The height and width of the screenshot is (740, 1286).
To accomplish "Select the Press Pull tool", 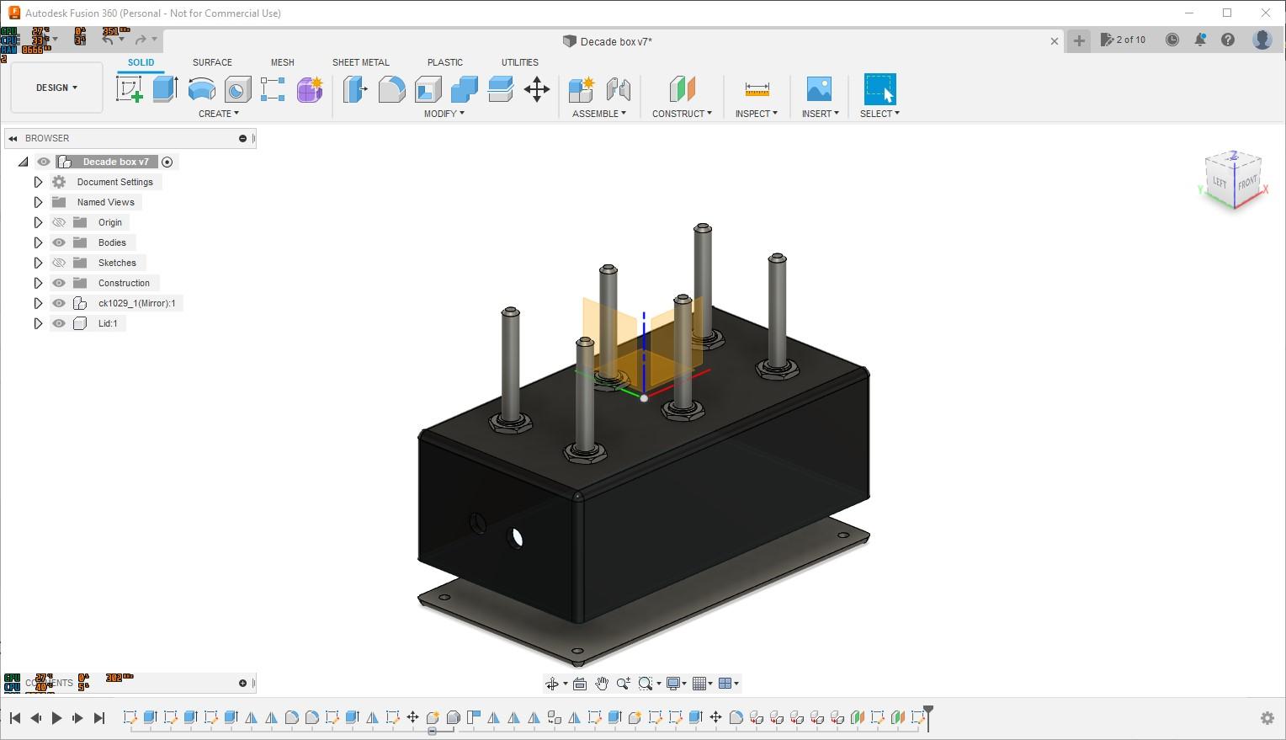I will (x=355, y=88).
